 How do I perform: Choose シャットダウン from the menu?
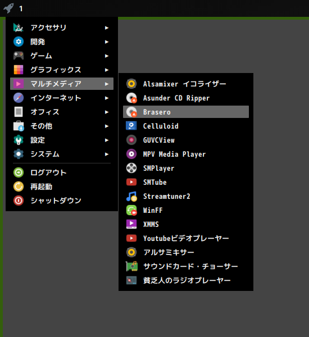pyautogui.click(x=62, y=201)
